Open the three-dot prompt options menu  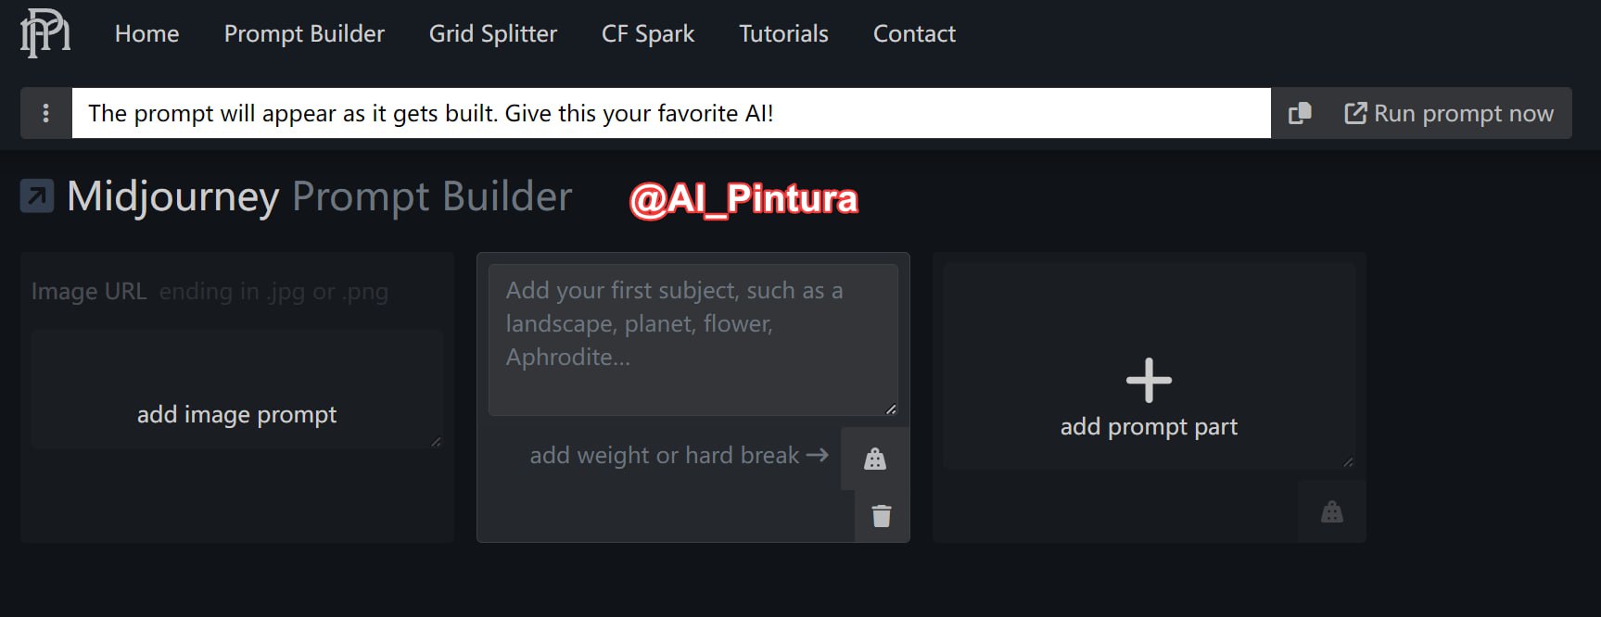(x=45, y=113)
